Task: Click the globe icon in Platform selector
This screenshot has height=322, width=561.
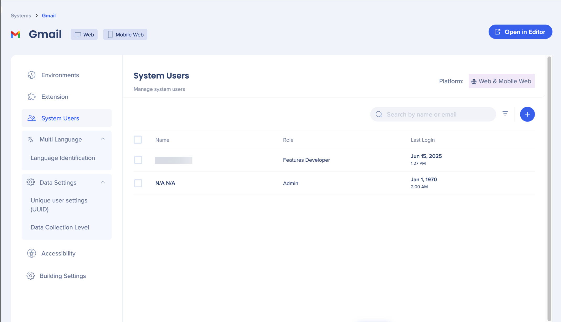Action: tap(474, 81)
